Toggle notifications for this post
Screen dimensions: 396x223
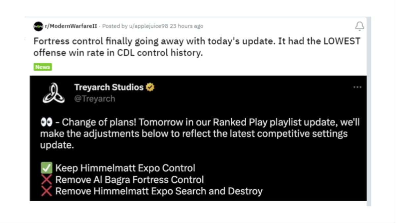pos(360,26)
